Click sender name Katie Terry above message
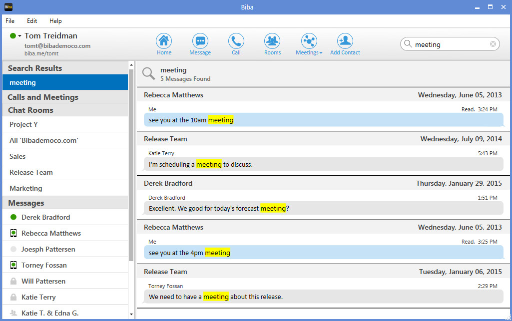Viewport: 512px width, 321px height. coord(161,153)
